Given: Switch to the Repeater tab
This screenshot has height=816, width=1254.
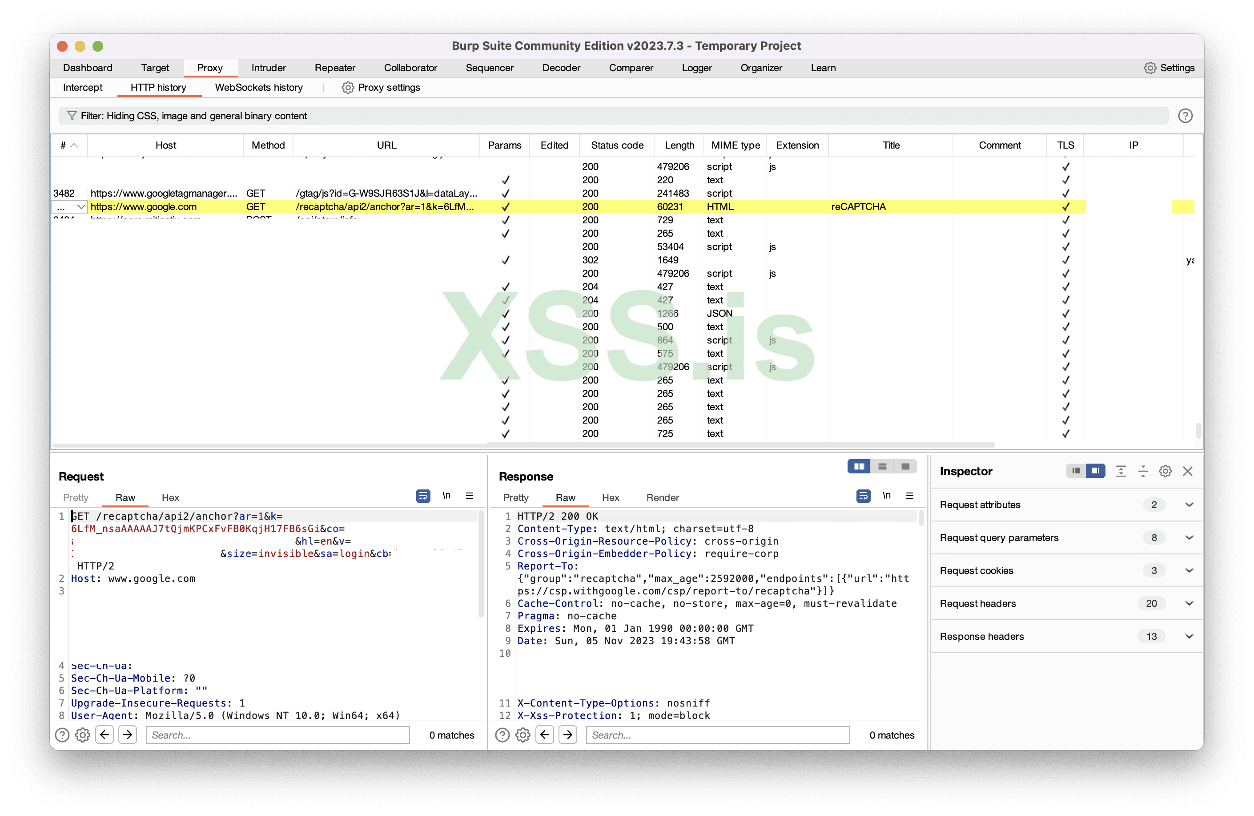Looking at the screenshot, I should coord(334,68).
